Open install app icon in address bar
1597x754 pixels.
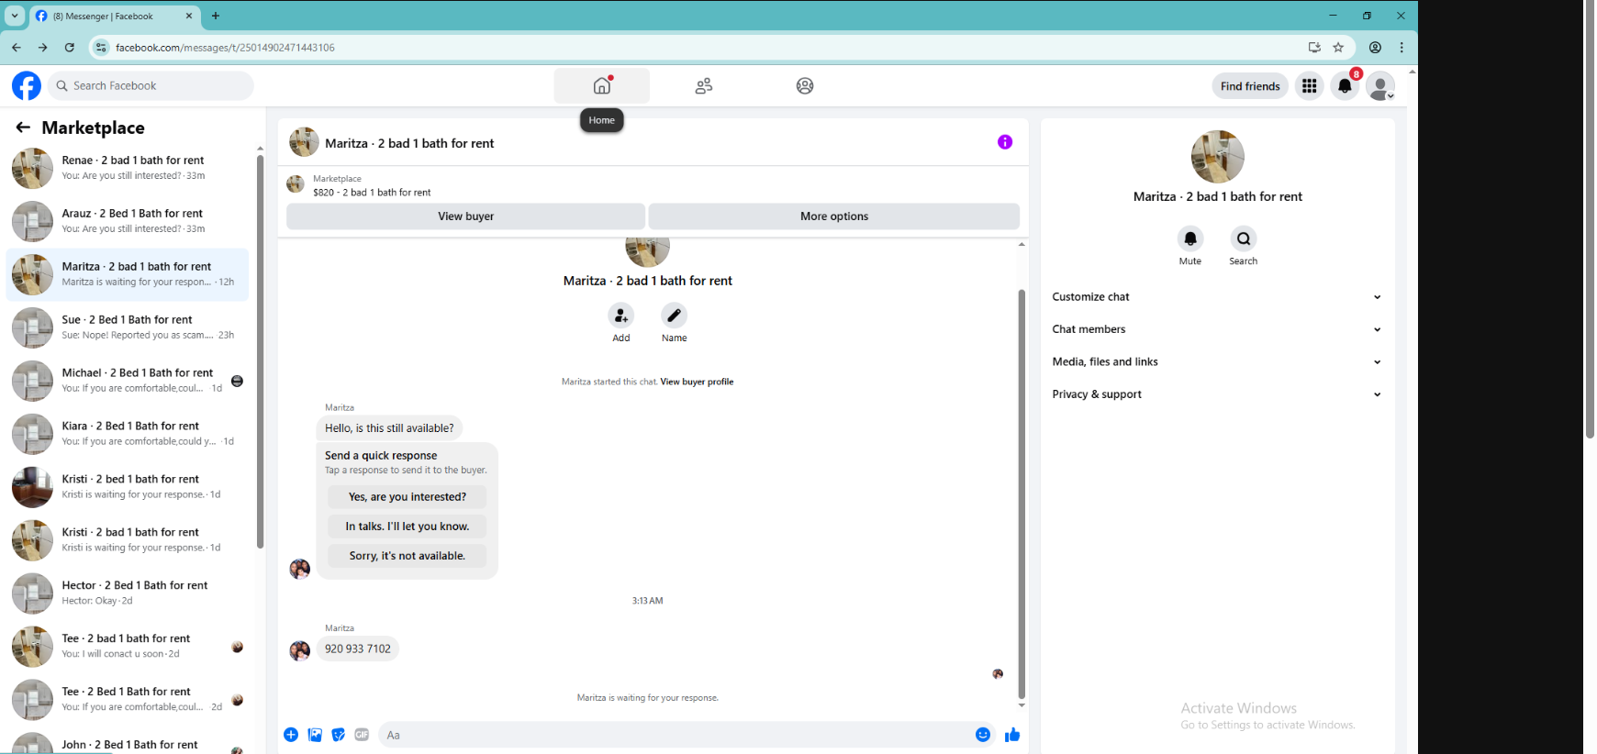[1314, 47]
